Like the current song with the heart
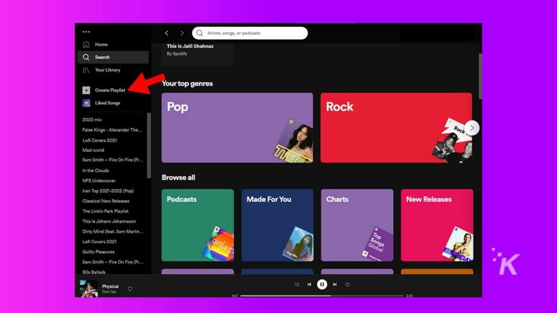Screen dimensions: 557x313 pyautogui.click(x=130, y=289)
